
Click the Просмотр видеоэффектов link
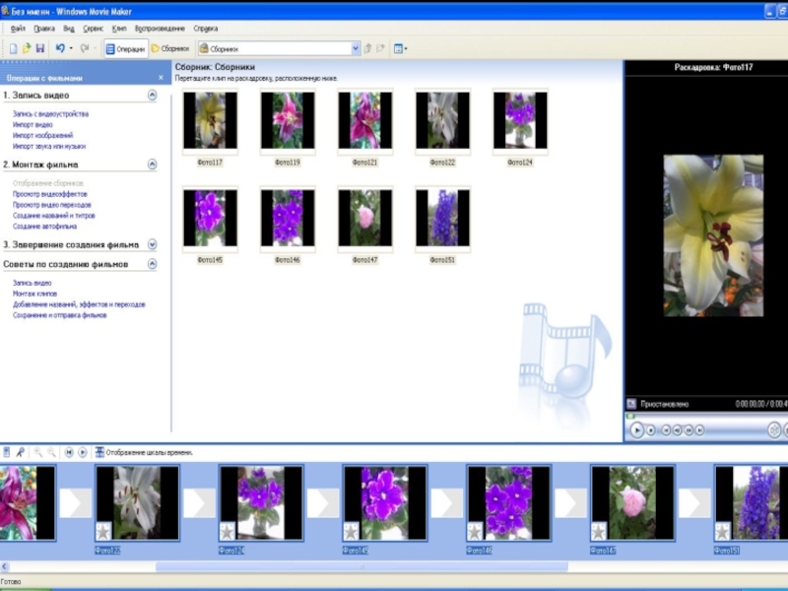[50, 194]
